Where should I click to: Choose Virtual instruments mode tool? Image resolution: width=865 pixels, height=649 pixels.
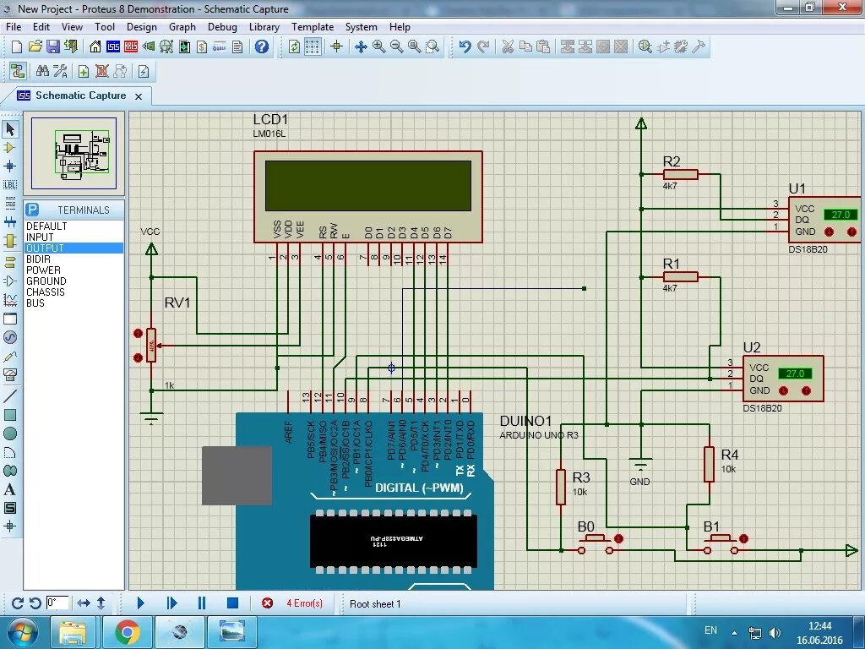(10, 374)
